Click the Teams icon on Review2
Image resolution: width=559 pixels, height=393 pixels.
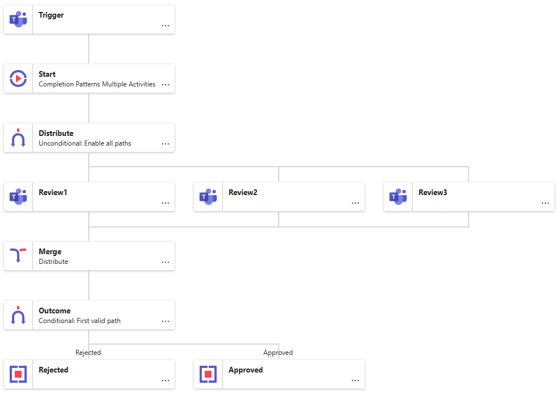[208, 197]
